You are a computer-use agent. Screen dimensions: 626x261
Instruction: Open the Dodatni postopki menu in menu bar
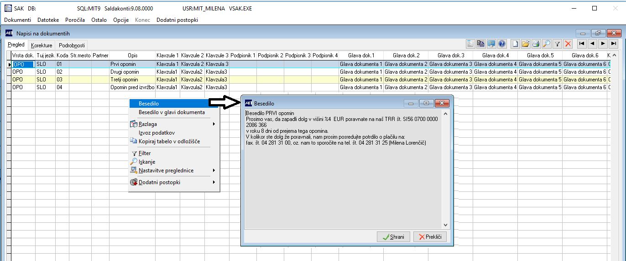coord(177,20)
